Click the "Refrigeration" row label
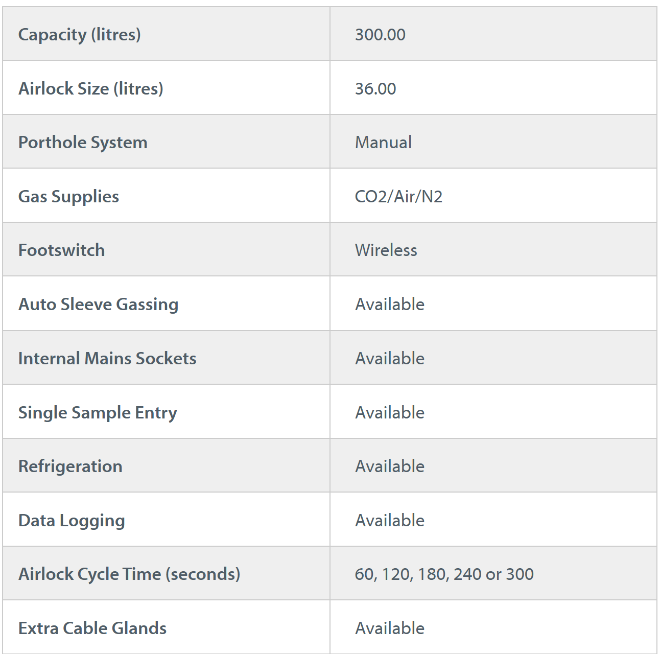The width and height of the screenshot is (660, 654). coord(70,466)
